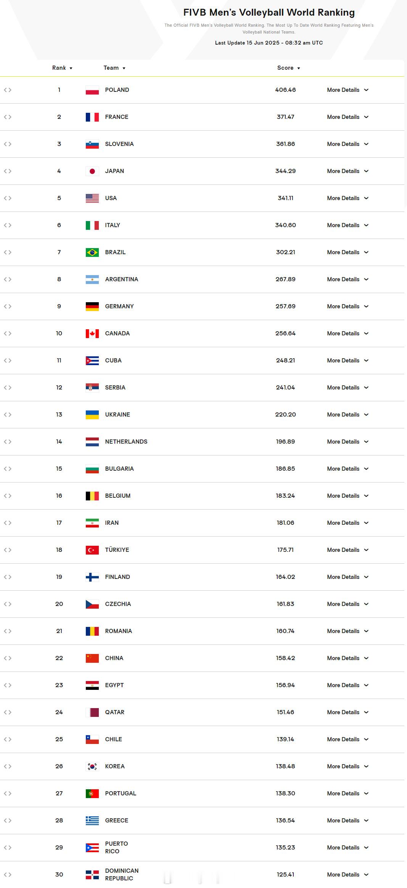
Task: Click the Poland flag icon
Action: pyautogui.click(x=92, y=90)
